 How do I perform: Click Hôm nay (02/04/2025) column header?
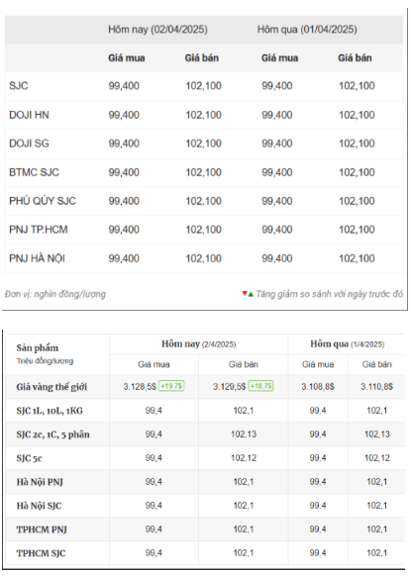coord(157,30)
